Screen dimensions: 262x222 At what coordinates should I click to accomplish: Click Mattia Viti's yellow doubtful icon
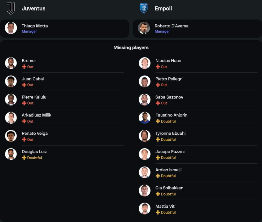158,212
